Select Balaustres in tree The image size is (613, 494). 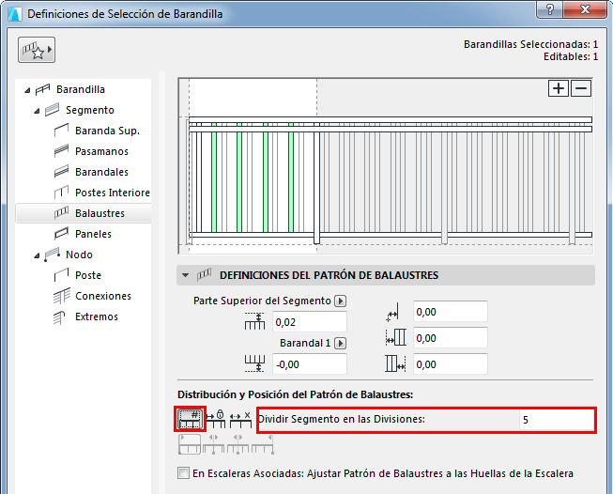84,213
